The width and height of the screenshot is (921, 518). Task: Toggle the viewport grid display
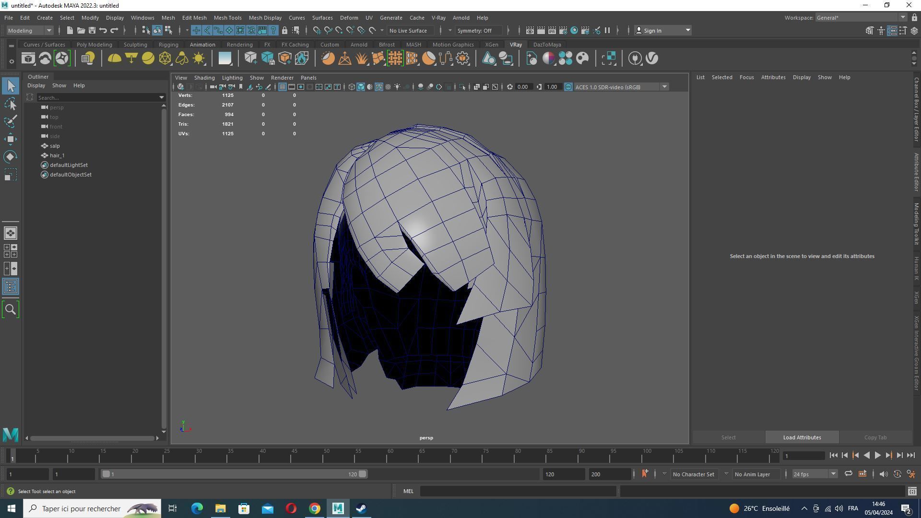[x=283, y=87]
